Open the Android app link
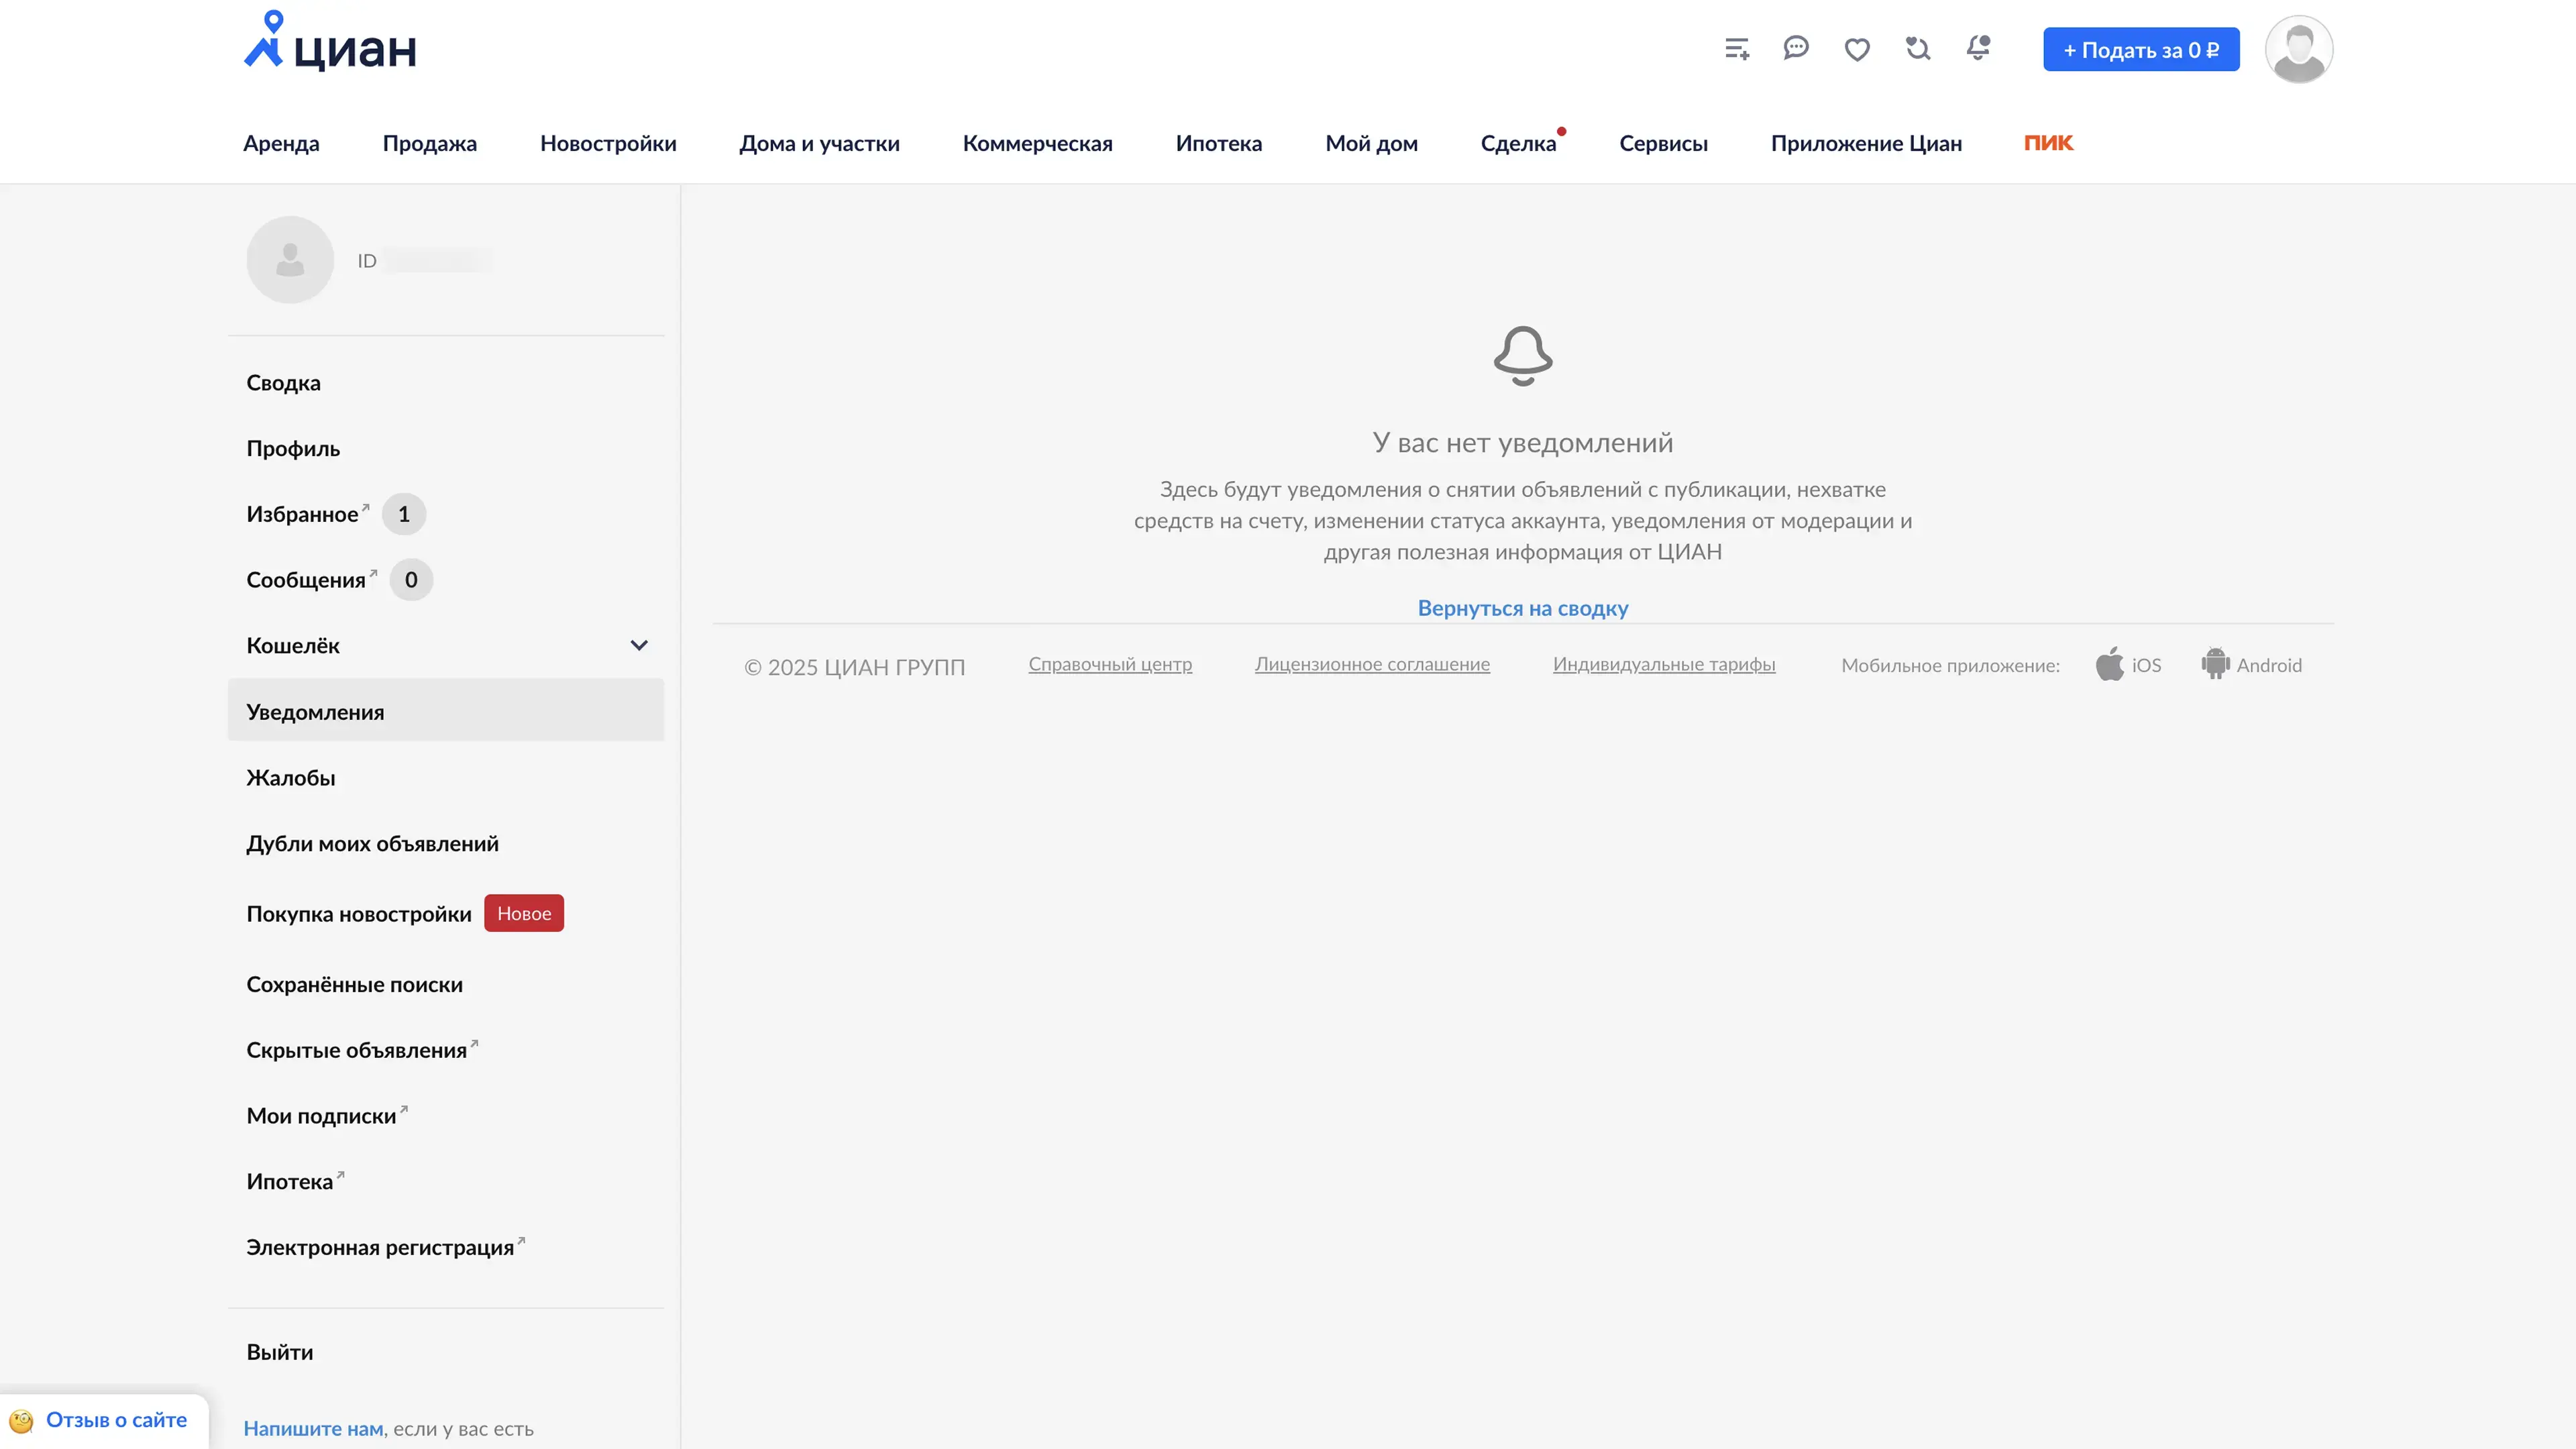Screen dimensions: 2576x1449 click(2252, 665)
